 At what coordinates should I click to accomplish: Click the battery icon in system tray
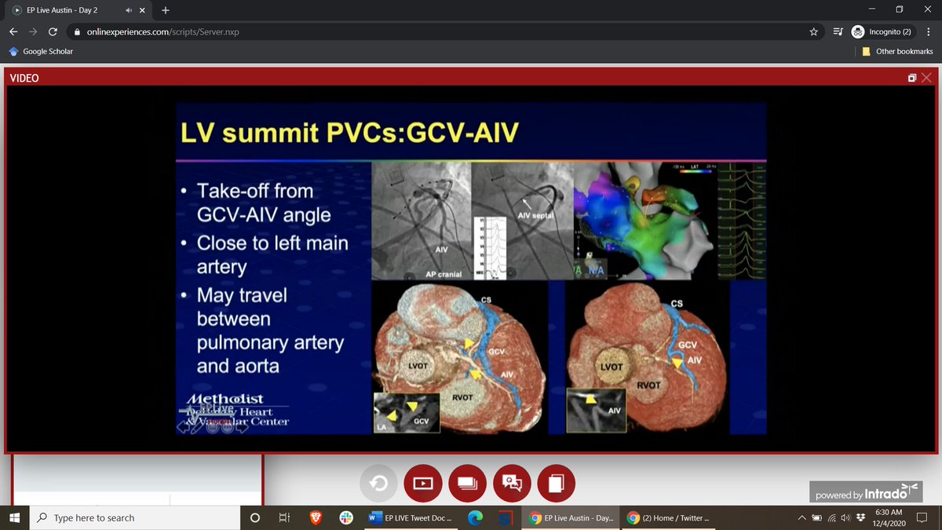[x=816, y=517]
